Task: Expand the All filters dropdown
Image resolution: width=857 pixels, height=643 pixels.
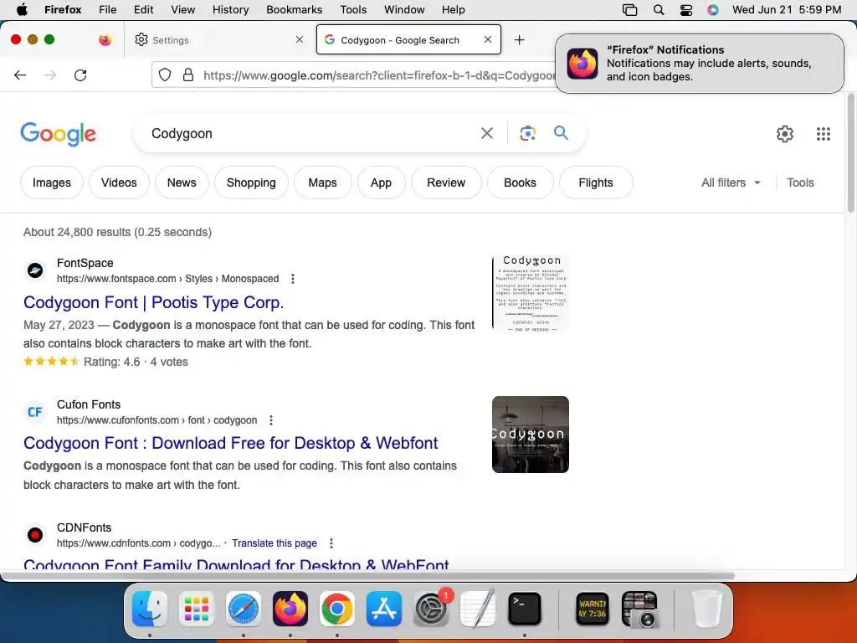Action: 731,183
